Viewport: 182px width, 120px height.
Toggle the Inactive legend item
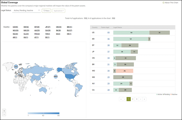(x=174, y=94)
